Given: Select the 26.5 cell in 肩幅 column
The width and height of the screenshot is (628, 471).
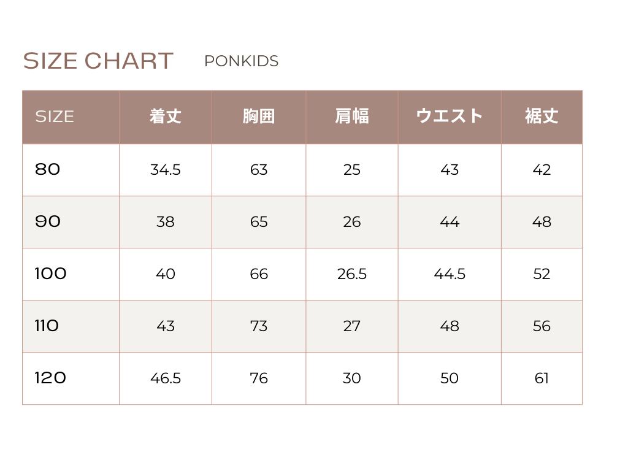Looking at the screenshot, I should (x=352, y=274).
